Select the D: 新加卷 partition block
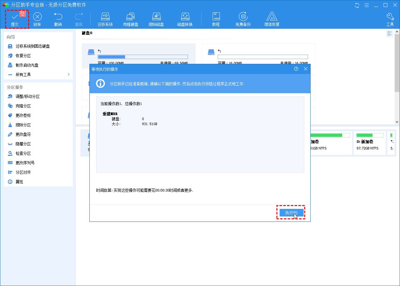The image size is (400, 286). point(369,143)
